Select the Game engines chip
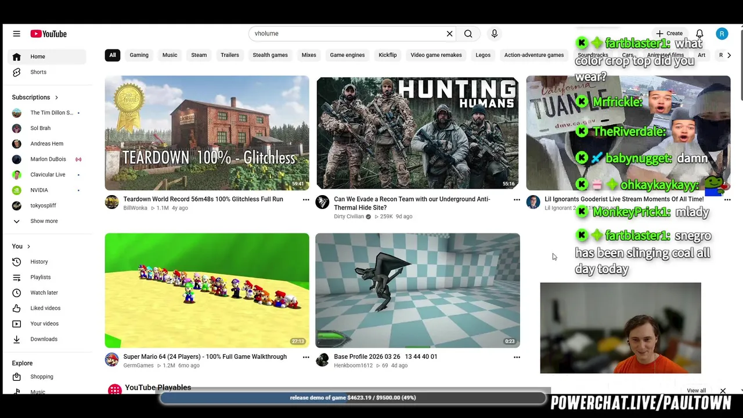 click(347, 55)
